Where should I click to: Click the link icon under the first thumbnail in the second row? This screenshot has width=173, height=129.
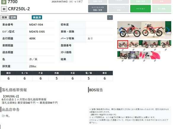click(123, 61)
